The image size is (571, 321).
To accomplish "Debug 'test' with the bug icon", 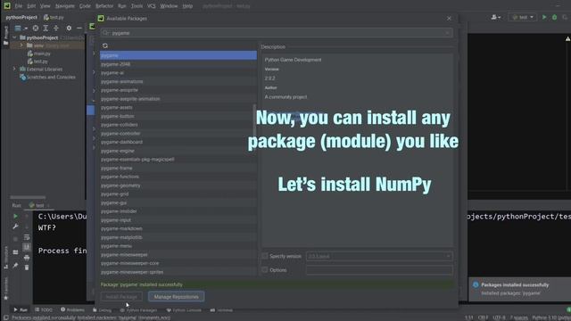I will [x=555, y=17].
